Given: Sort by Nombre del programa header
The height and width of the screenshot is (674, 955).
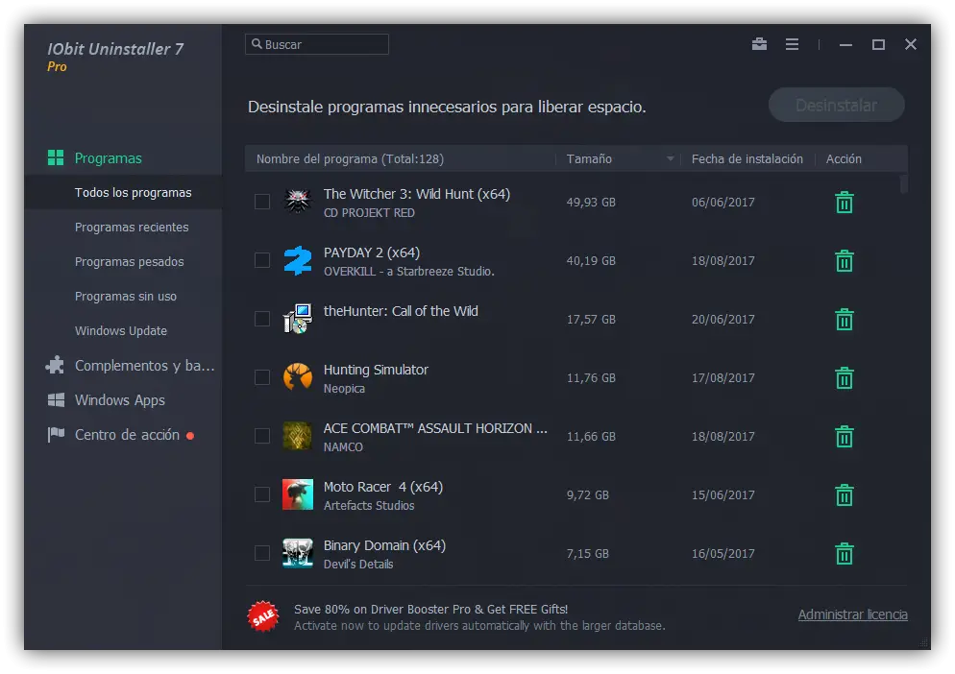Looking at the screenshot, I should [350, 159].
